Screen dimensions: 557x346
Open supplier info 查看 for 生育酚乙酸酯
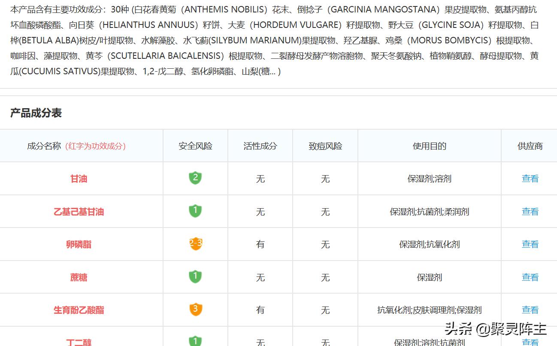tap(530, 310)
